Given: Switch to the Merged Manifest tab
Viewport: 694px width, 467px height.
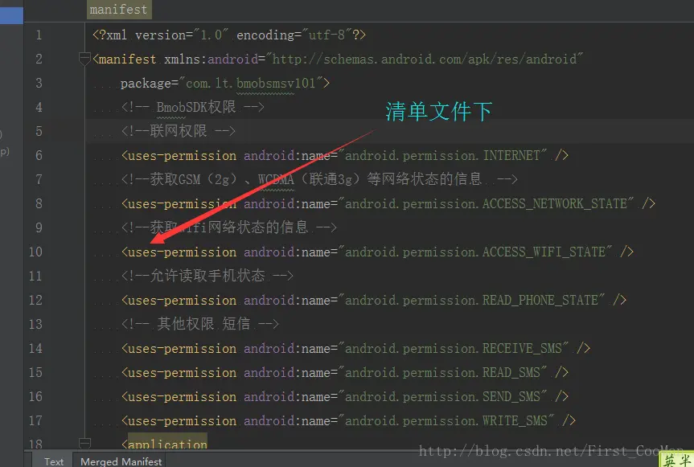Looking at the screenshot, I should 121,461.
